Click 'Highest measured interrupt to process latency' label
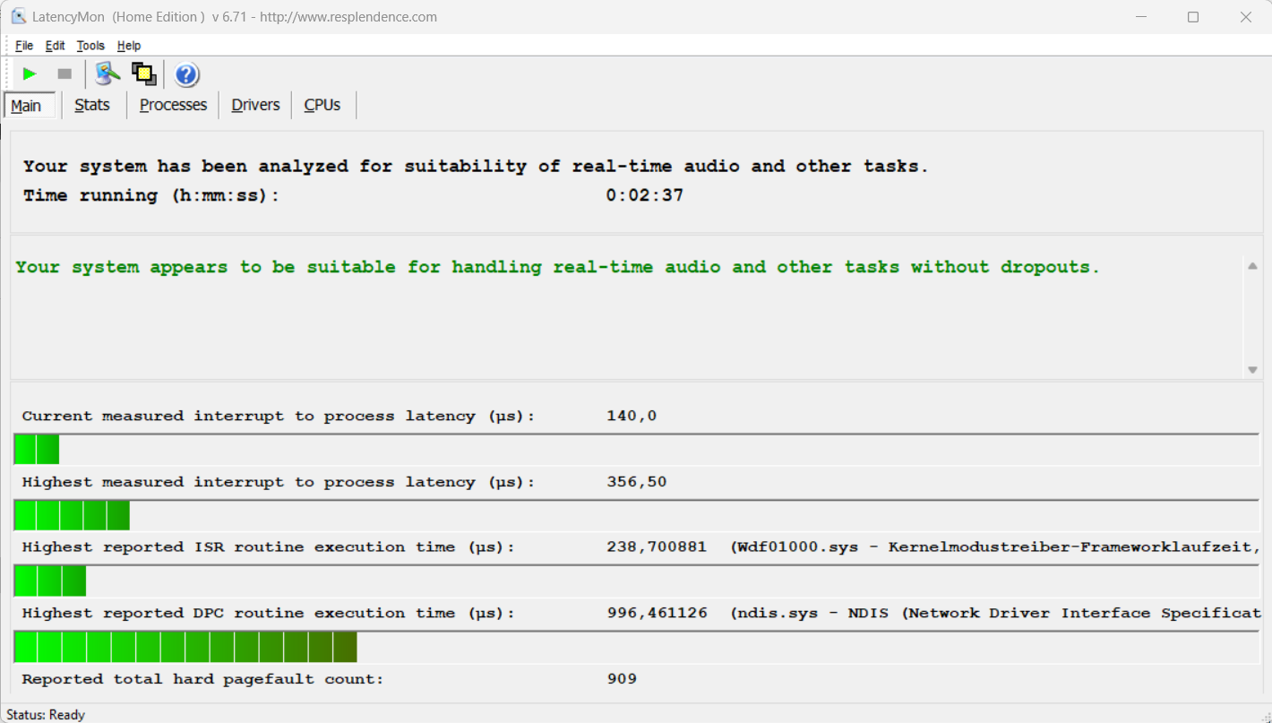The height and width of the screenshot is (723, 1272). point(279,482)
